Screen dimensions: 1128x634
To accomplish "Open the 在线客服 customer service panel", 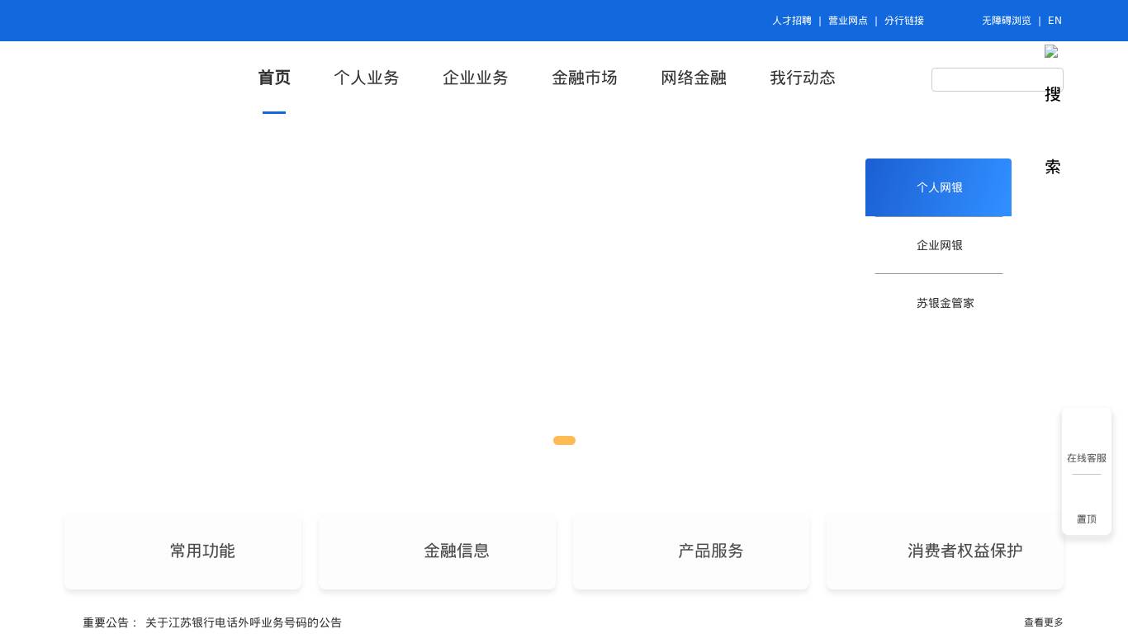I will 1087,458.
